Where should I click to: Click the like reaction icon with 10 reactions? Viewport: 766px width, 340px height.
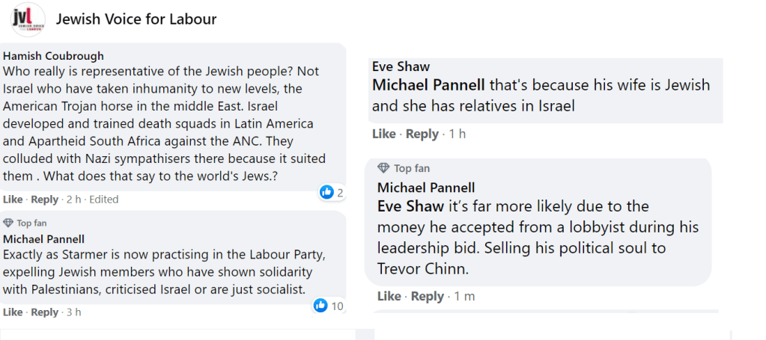pos(320,306)
